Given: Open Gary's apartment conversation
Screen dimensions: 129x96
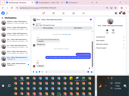Looking at the screenshot, I should click(x=15, y=40).
